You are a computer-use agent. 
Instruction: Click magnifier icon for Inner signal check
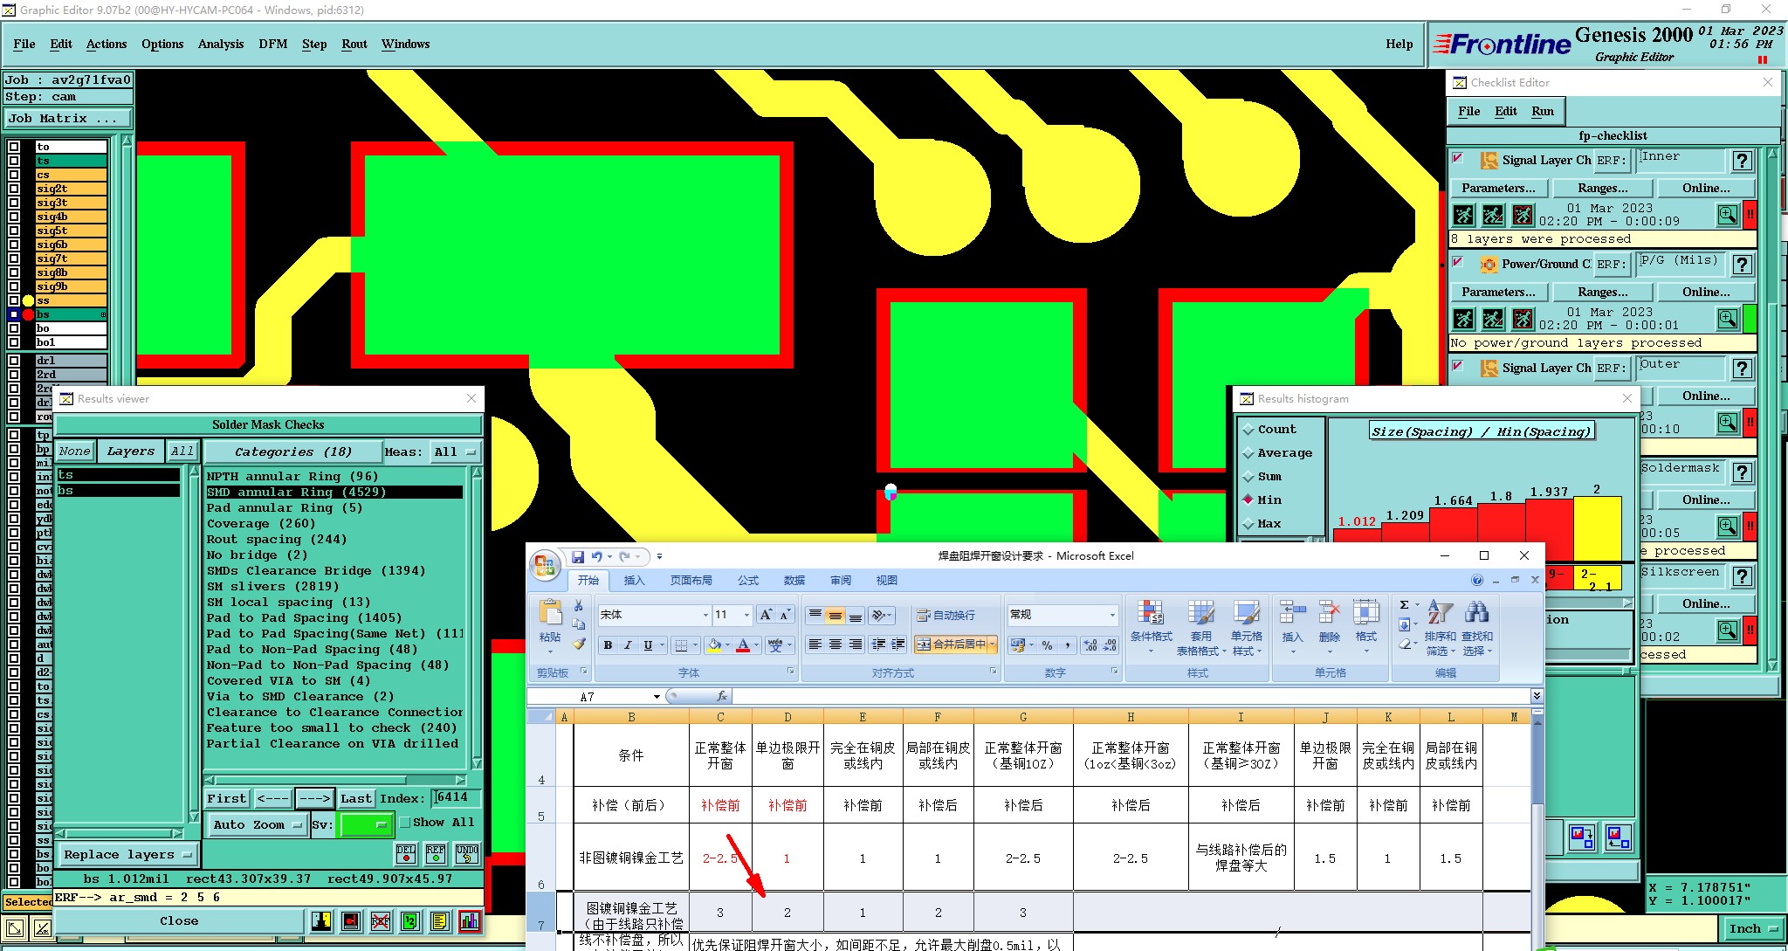pos(1727,215)
